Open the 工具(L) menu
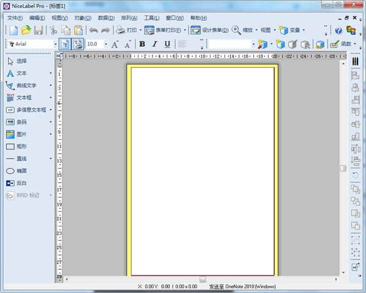Viewport: 366px width, 293px height. (152, 18)
